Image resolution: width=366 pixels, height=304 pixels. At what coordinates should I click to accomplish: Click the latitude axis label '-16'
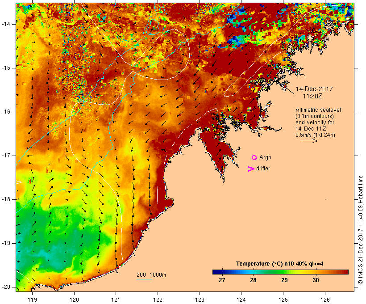(x=6, y=112)
